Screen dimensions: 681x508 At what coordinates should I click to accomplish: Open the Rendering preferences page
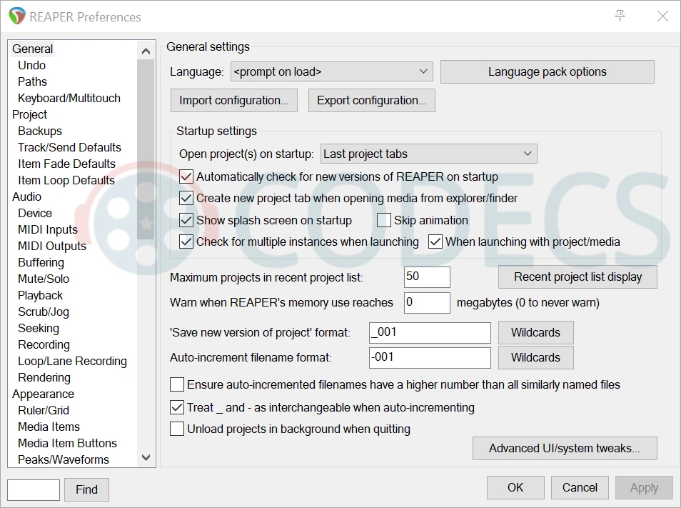(44, 377)
